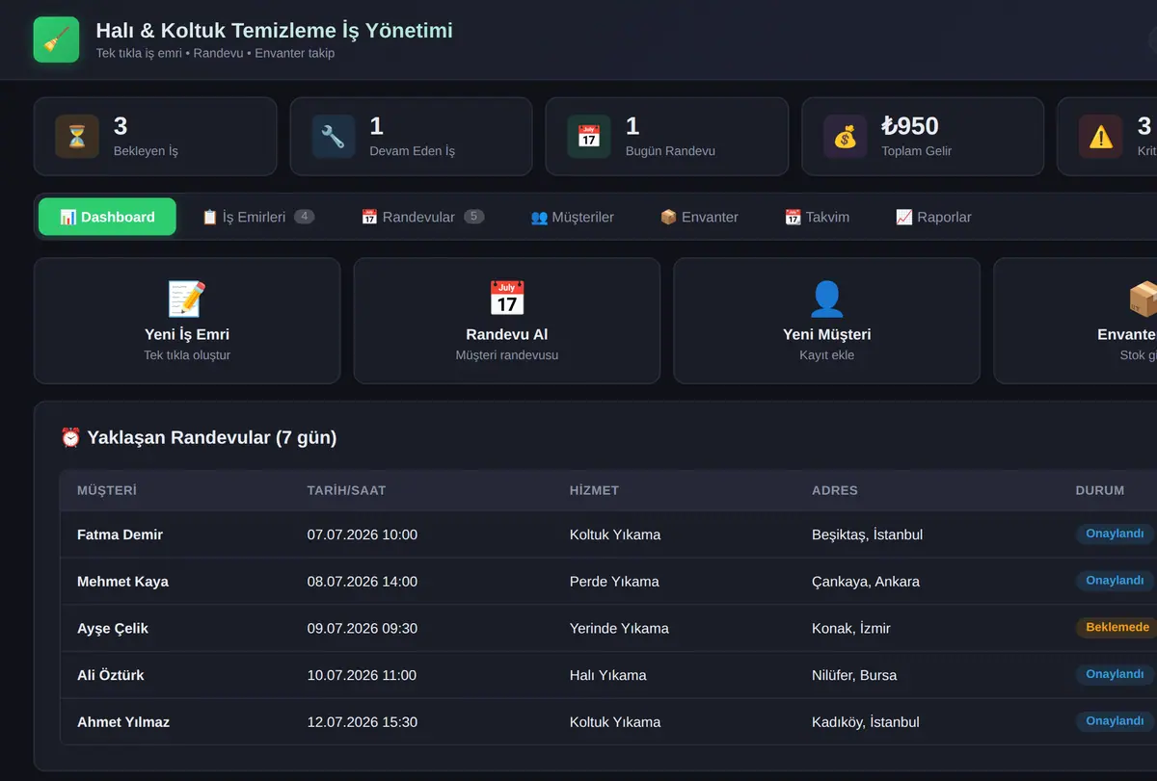Click the calendar icon in Randevu Al card
The width and height of the screenshot is (1157, 781).
[x=507, y=299]
